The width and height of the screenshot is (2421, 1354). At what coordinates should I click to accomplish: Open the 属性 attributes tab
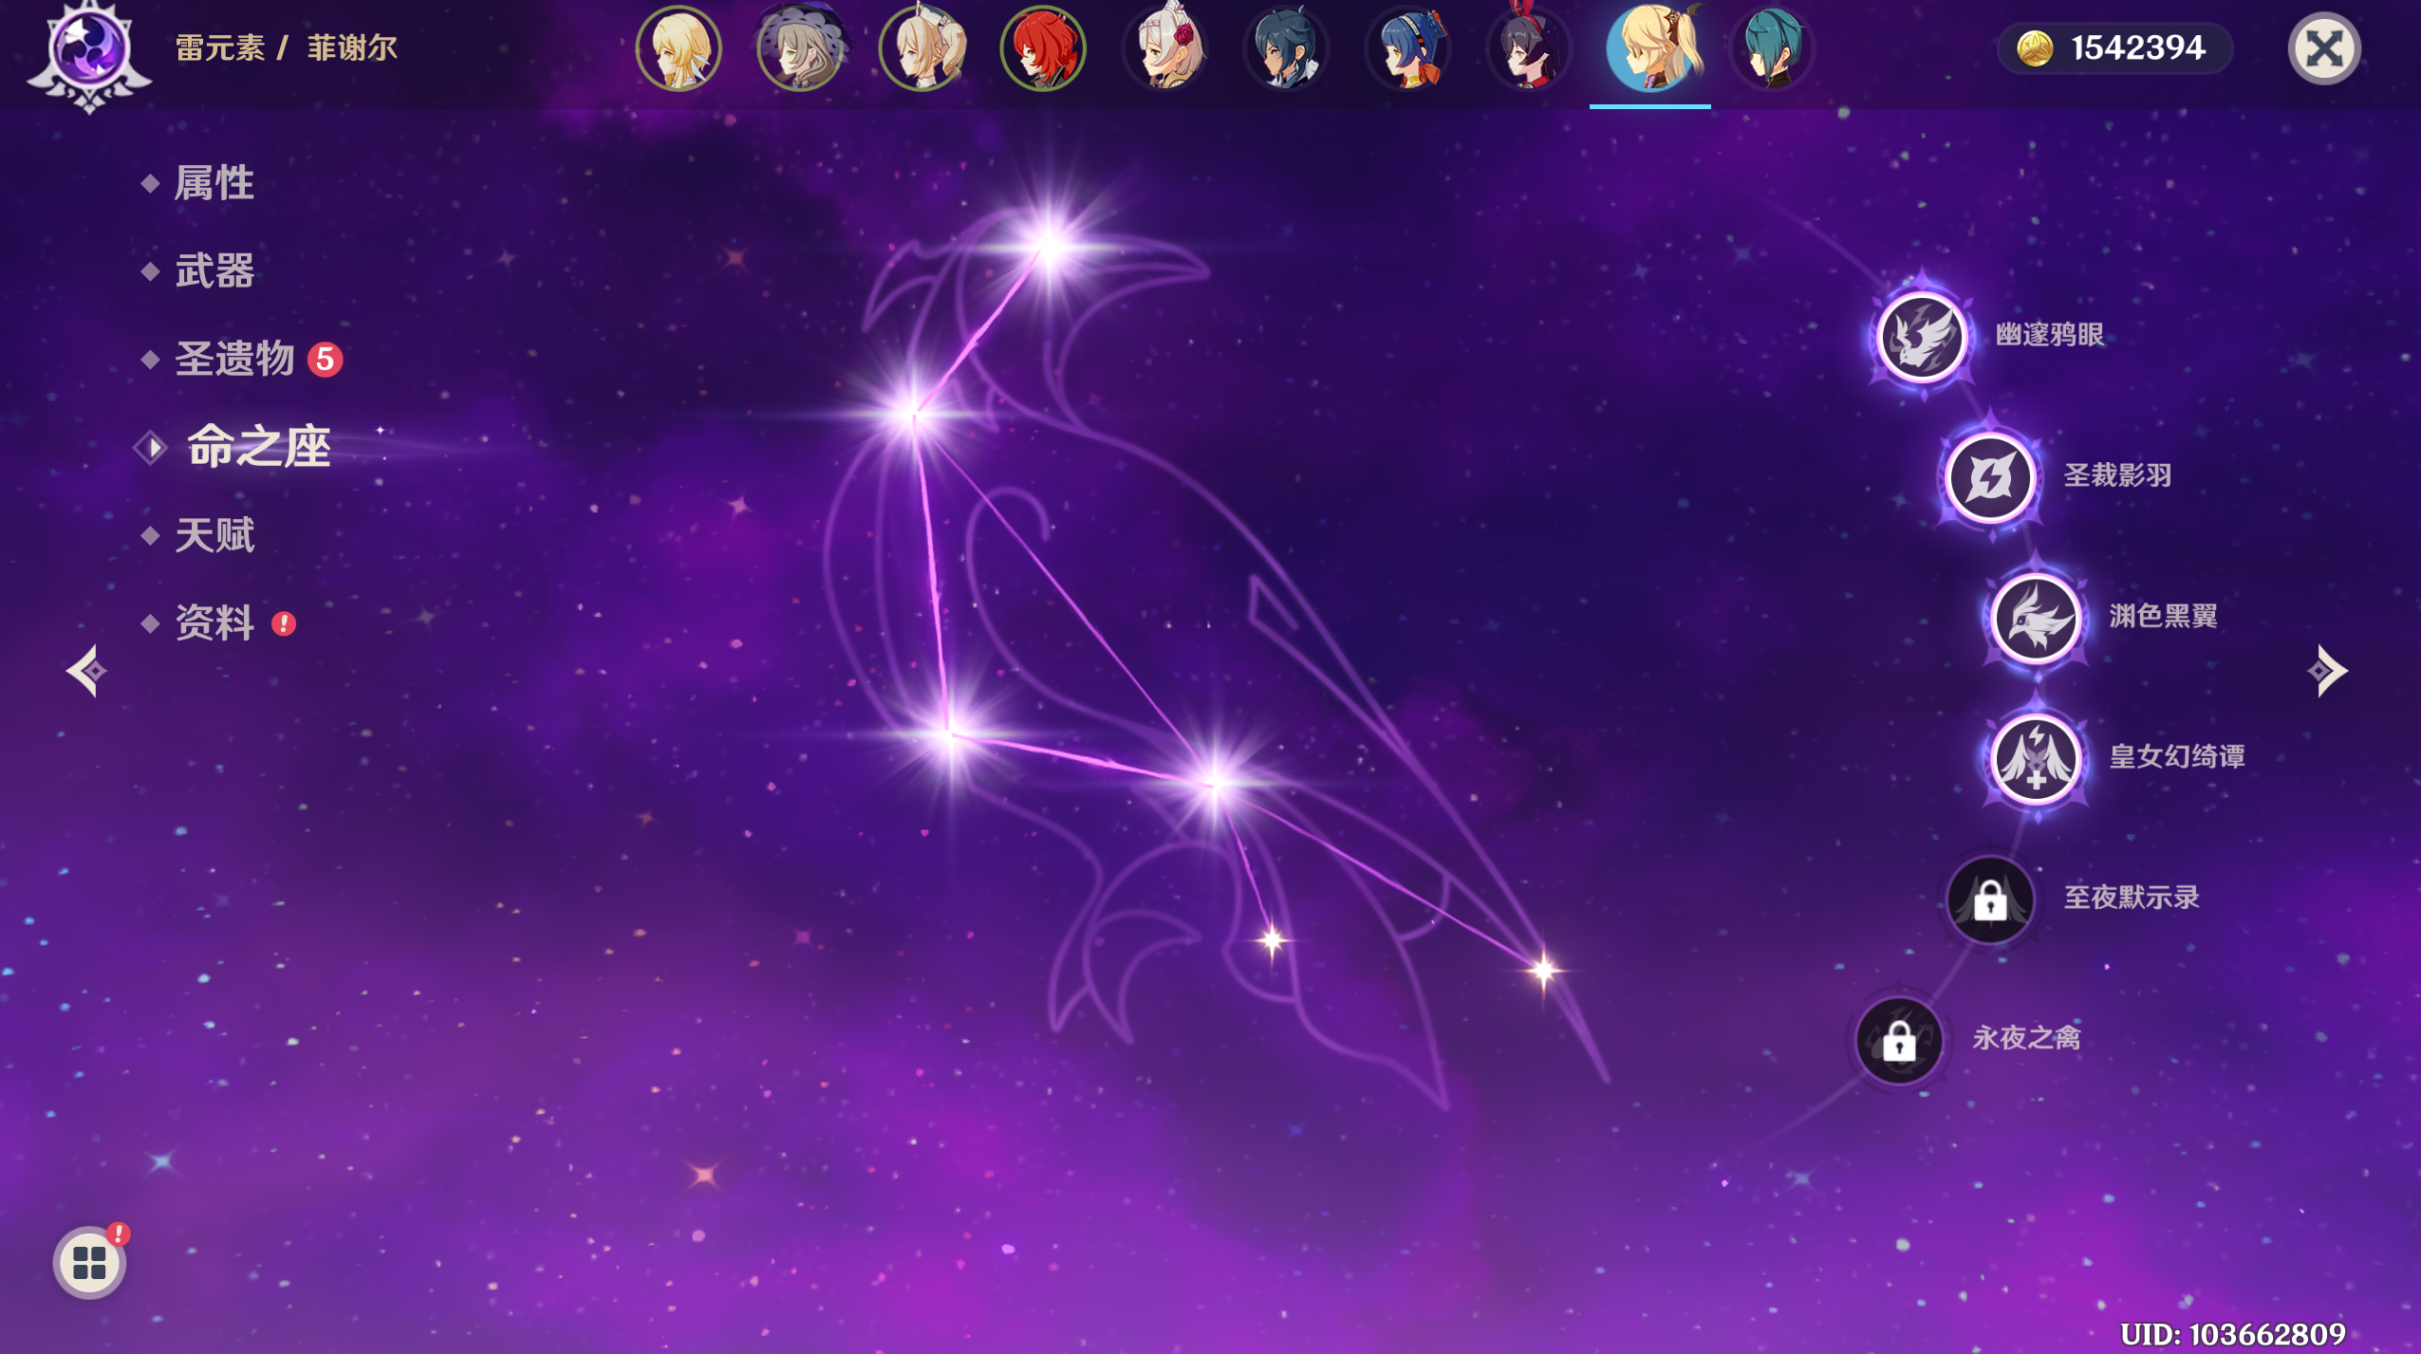tap(214, 183)
